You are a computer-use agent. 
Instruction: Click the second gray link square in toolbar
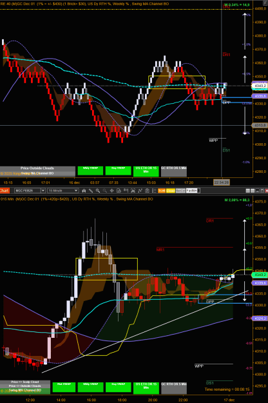(x=253, y=191)
